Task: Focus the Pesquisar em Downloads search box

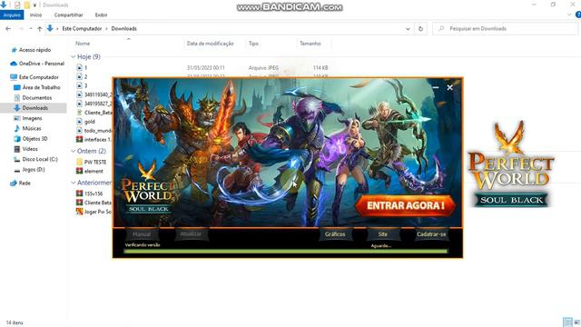Action: pyautogui.click(x=505, y=28)
